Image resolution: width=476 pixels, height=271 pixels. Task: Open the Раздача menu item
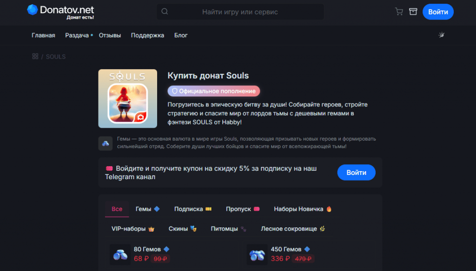click(x=77, y=35)
